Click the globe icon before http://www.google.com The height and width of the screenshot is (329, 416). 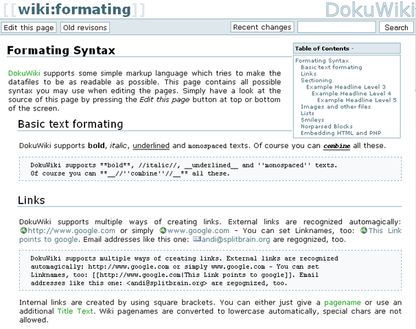(x=23, y=230)
